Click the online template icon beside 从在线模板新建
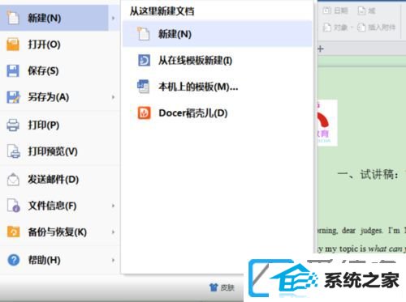The height and width of the screenshot is (302, 406). tap(144, 60)
